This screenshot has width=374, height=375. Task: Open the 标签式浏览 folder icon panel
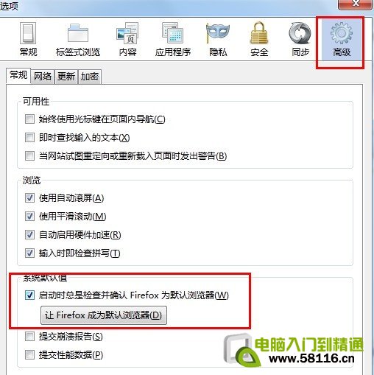pyautogui.click(x=78, y=39)
